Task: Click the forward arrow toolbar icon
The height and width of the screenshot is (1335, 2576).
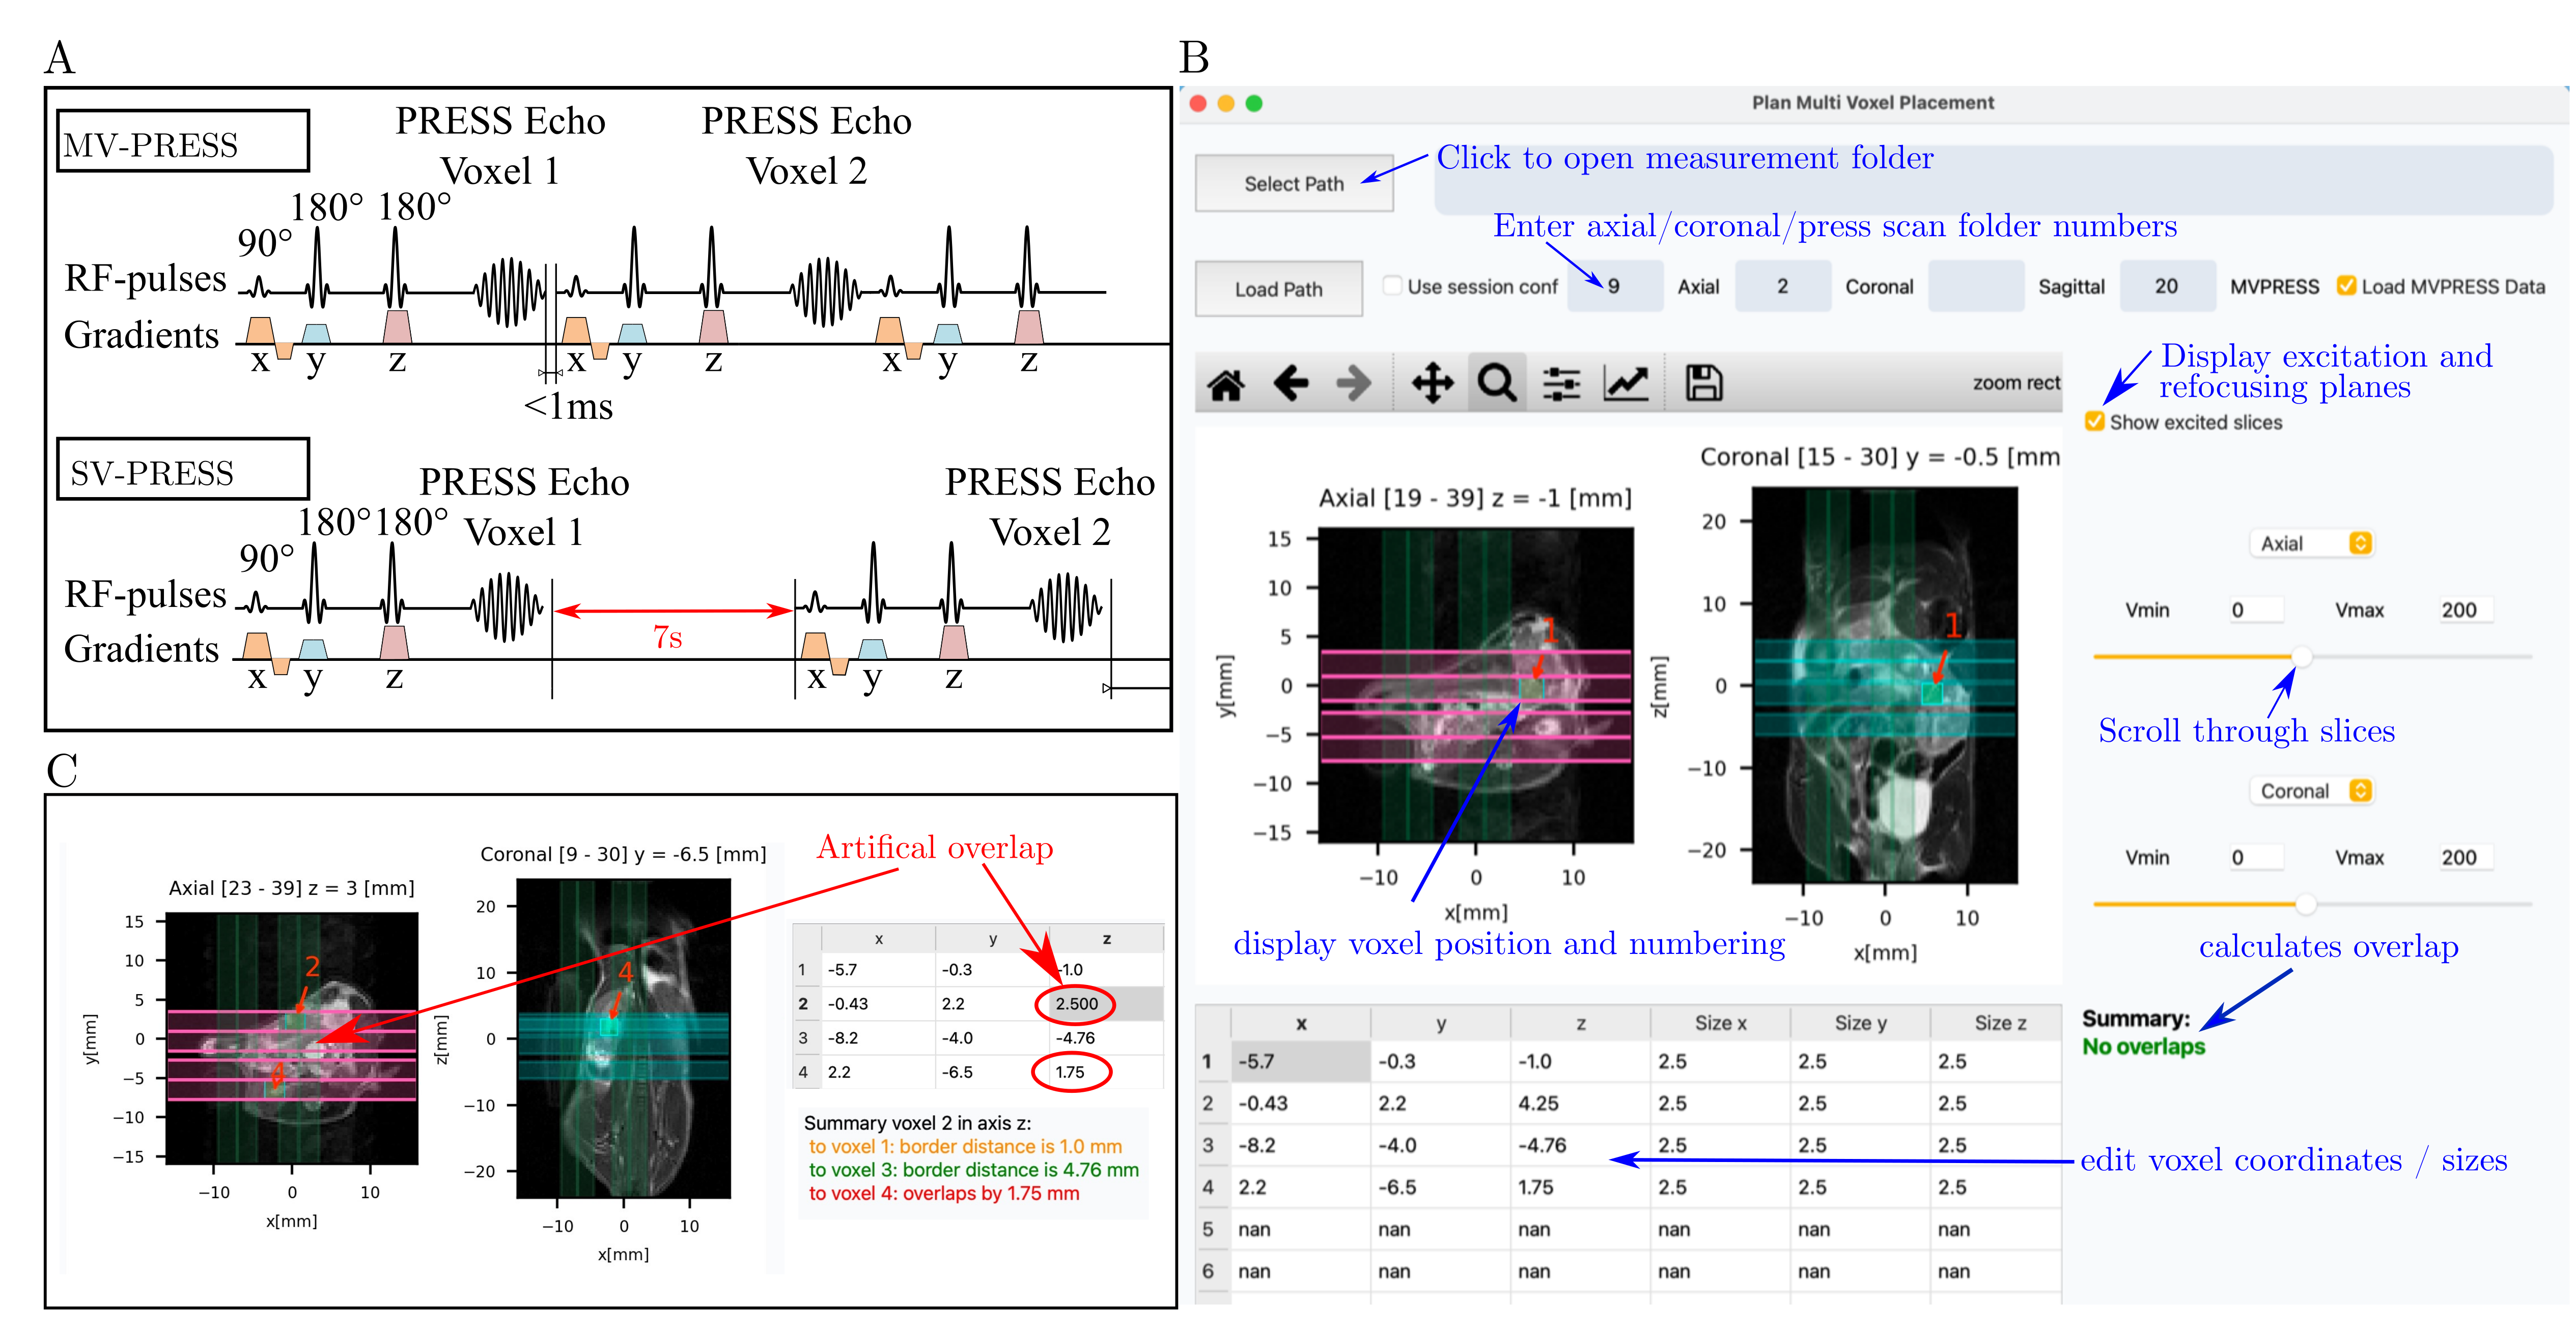Action: tap(1354, 383)
